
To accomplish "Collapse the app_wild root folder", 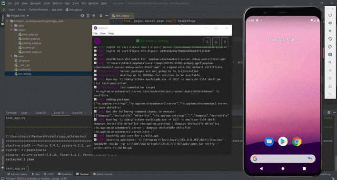I will coord(8,21).
